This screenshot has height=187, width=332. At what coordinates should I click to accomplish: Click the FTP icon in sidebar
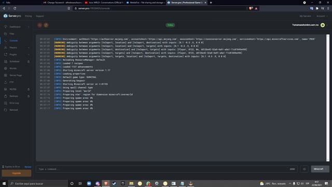(x=6, y=82)
